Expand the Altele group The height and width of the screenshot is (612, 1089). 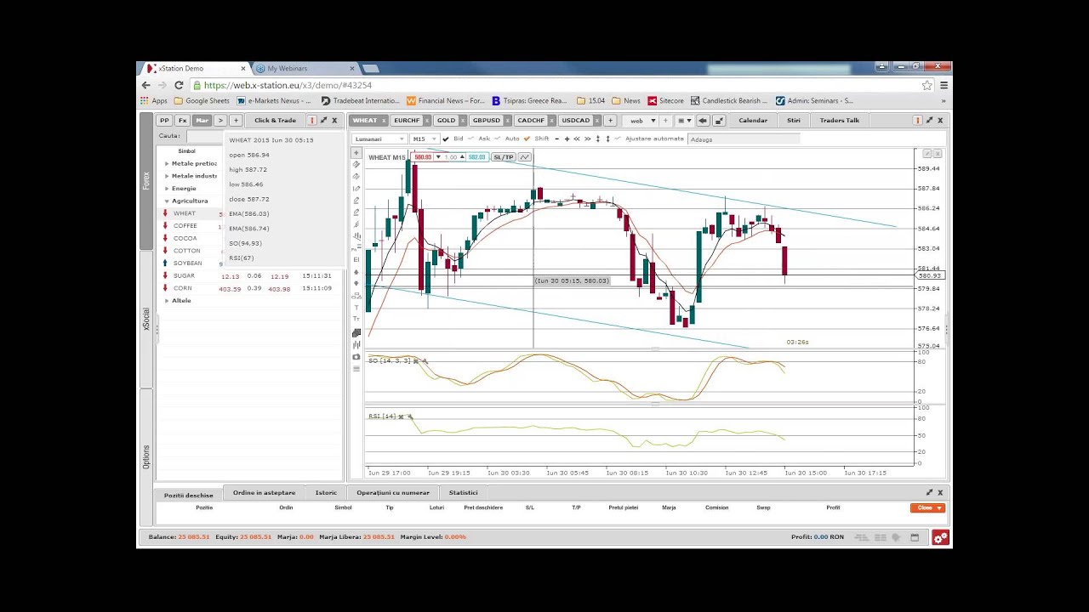167,301
